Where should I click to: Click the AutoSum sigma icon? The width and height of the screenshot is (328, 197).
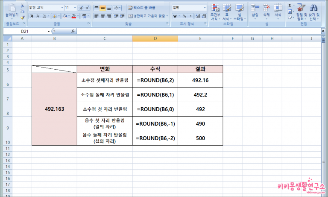(x=290, y=6)
